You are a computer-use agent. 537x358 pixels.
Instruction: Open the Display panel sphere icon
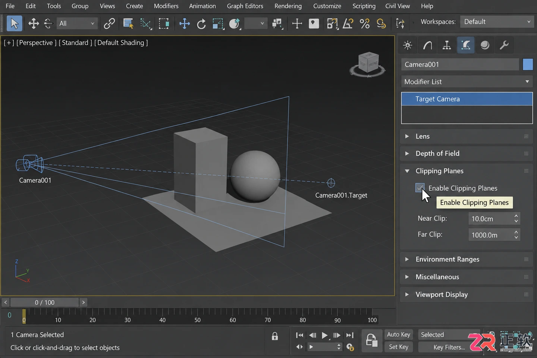[x=485, y=45]
